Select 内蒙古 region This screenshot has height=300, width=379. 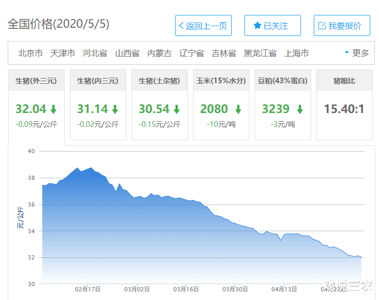click(159, 53)
